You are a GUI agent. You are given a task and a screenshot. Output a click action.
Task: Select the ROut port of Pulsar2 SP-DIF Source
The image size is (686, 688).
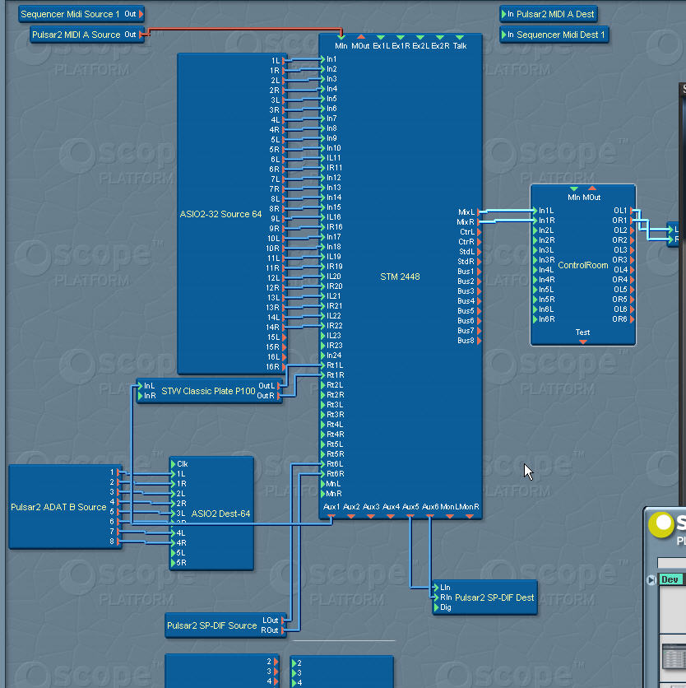tap(283, 630)
